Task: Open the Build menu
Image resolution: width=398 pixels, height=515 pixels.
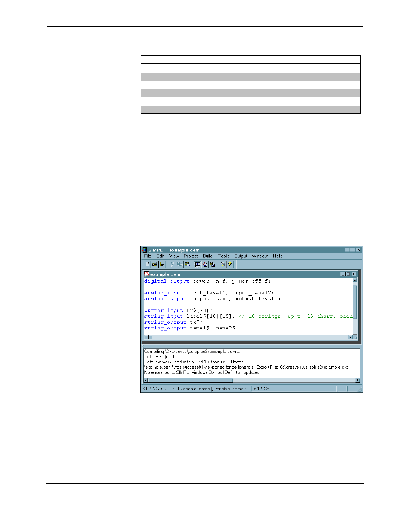Action: pyautogui.click(x=208, y=256)
